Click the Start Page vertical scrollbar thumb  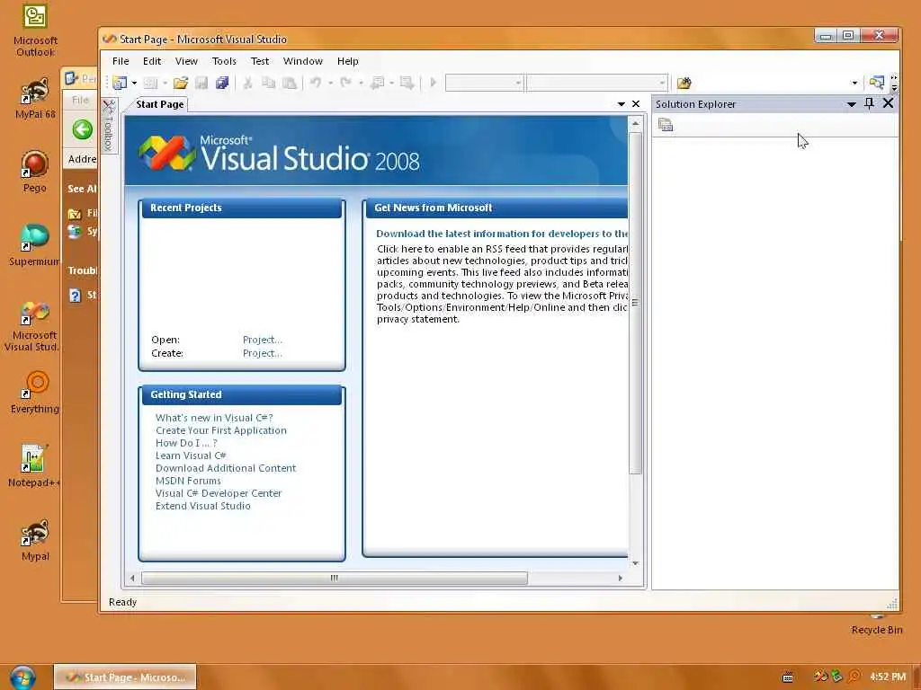[x=635, y=303]
